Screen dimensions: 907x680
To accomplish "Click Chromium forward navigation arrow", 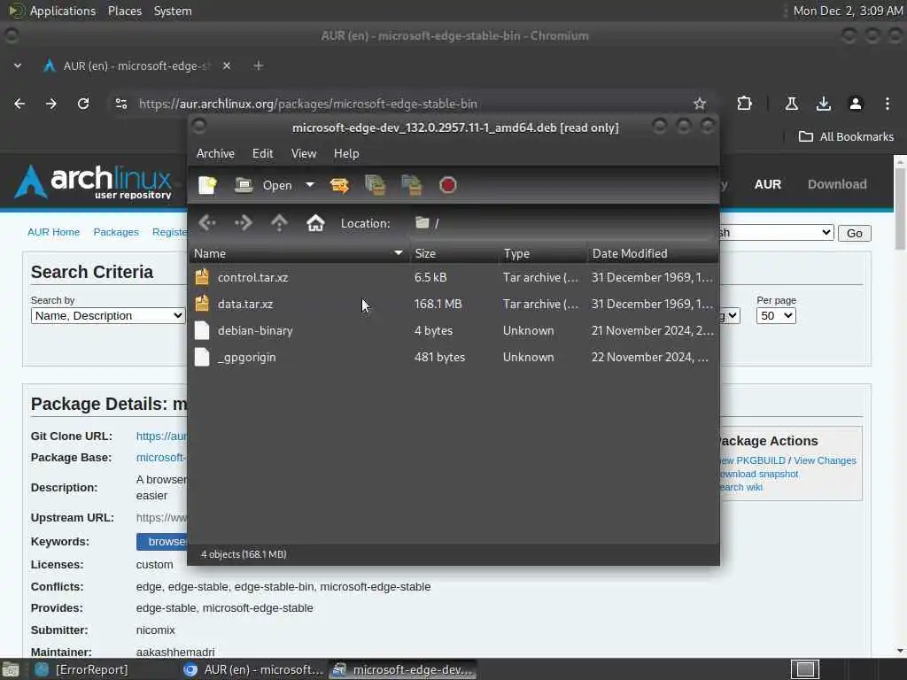I will pyautogui.click(x=50, y=104).
